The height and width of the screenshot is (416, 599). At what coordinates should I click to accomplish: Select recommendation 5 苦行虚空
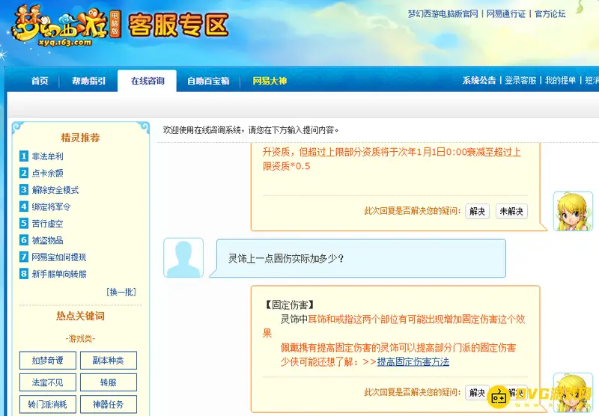click(47, 223)
